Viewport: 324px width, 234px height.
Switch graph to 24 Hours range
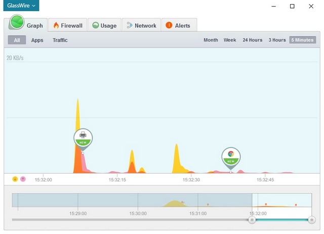coord(252,40)
